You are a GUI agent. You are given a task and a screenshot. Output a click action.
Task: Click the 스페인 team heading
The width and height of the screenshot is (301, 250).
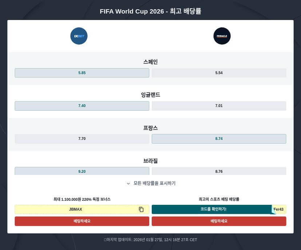point(150,62)
